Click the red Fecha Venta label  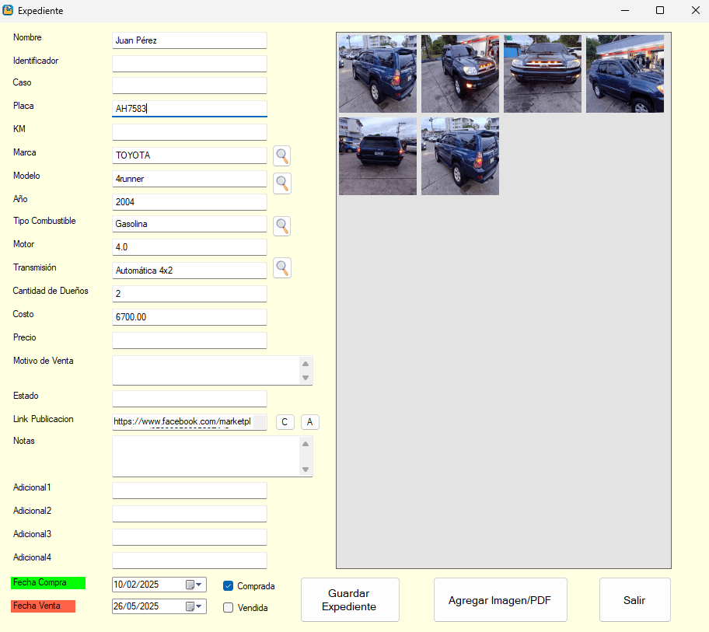[43, 606]
